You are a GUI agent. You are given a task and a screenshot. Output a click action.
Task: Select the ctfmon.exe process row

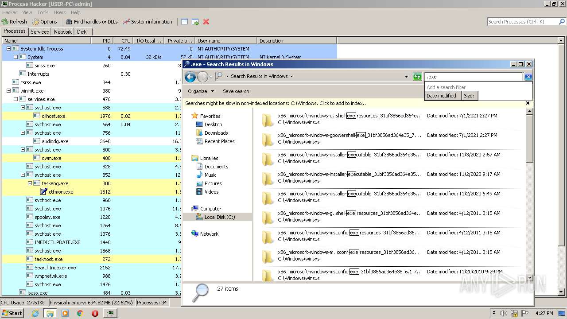coord(92,192)
